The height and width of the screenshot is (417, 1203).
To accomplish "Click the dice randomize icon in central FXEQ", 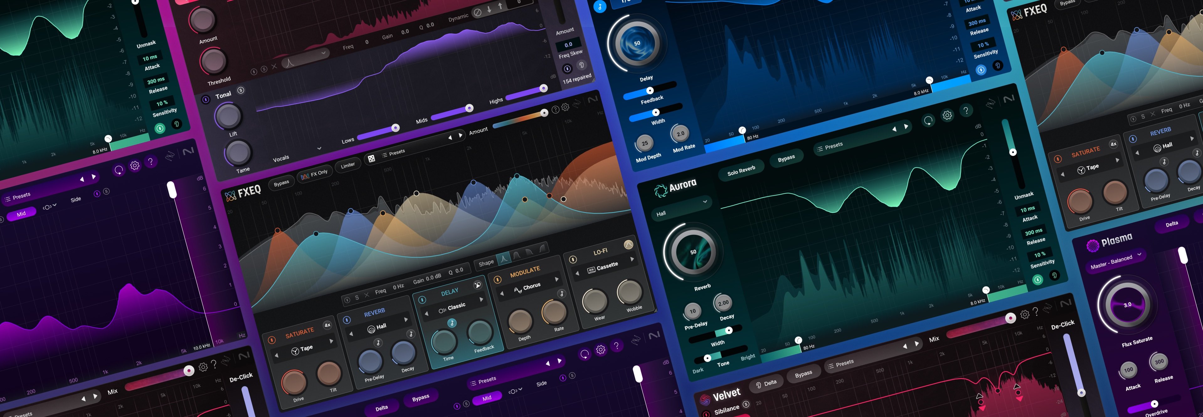I will coord(371,159).
